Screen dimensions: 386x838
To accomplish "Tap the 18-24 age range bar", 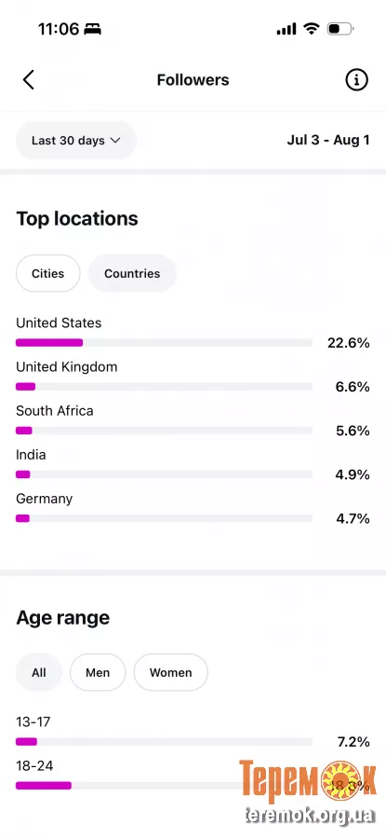I will [x=165, y=785].
